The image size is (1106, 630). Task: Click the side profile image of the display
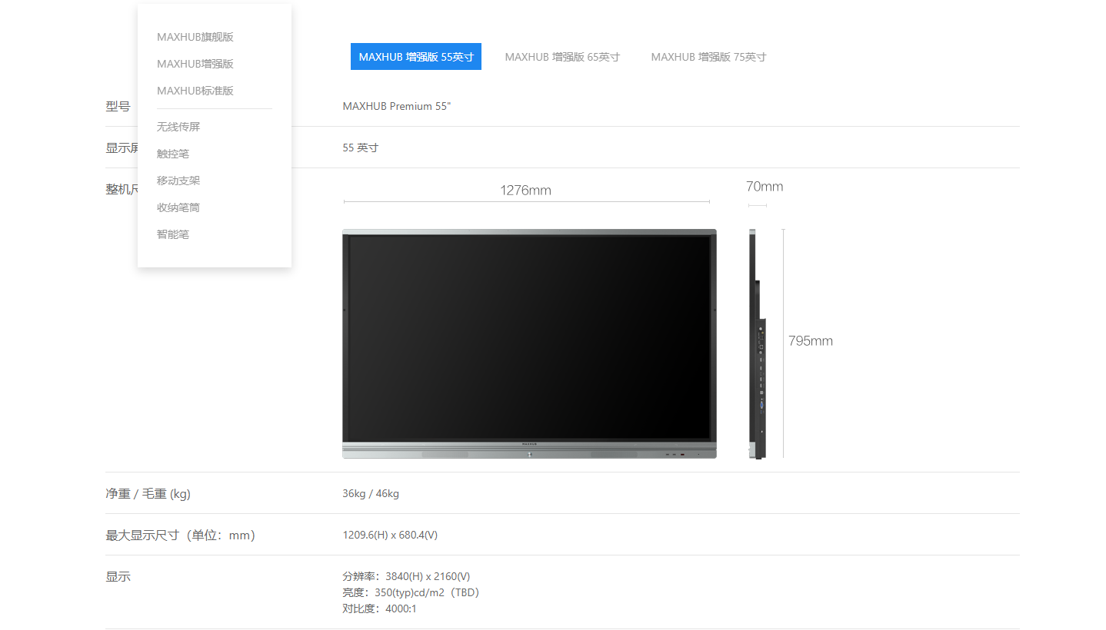(758, 343)
